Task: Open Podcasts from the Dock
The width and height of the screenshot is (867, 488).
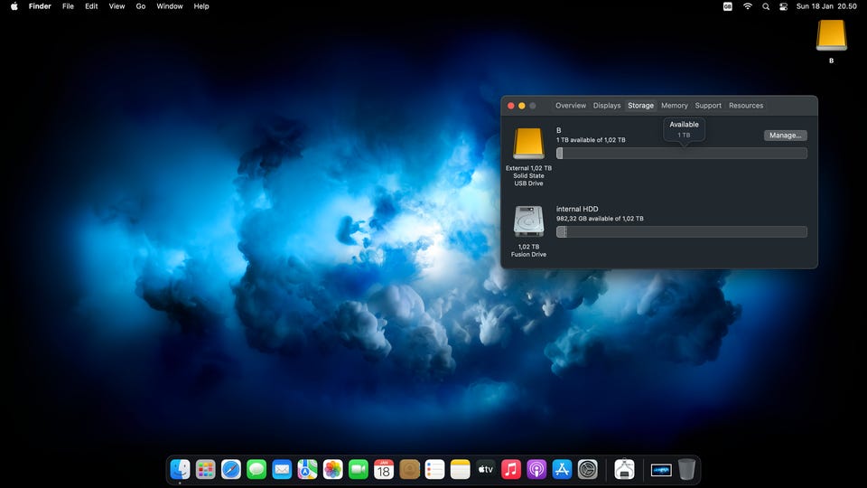Action: pos(536,469)
